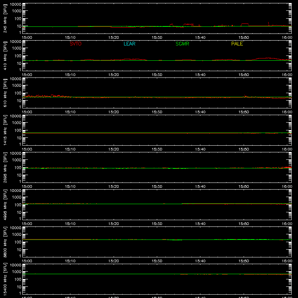Screen dimensions: 298x298
Task: Select the 410 MHz [SFU] axis title
Action: (5, 56)
